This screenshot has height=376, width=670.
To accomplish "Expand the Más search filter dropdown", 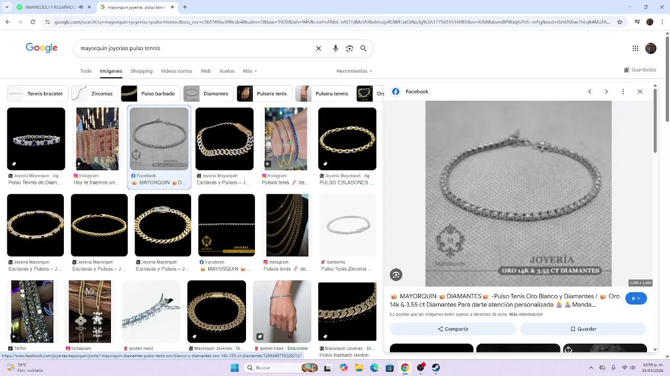I will (250, 71).
